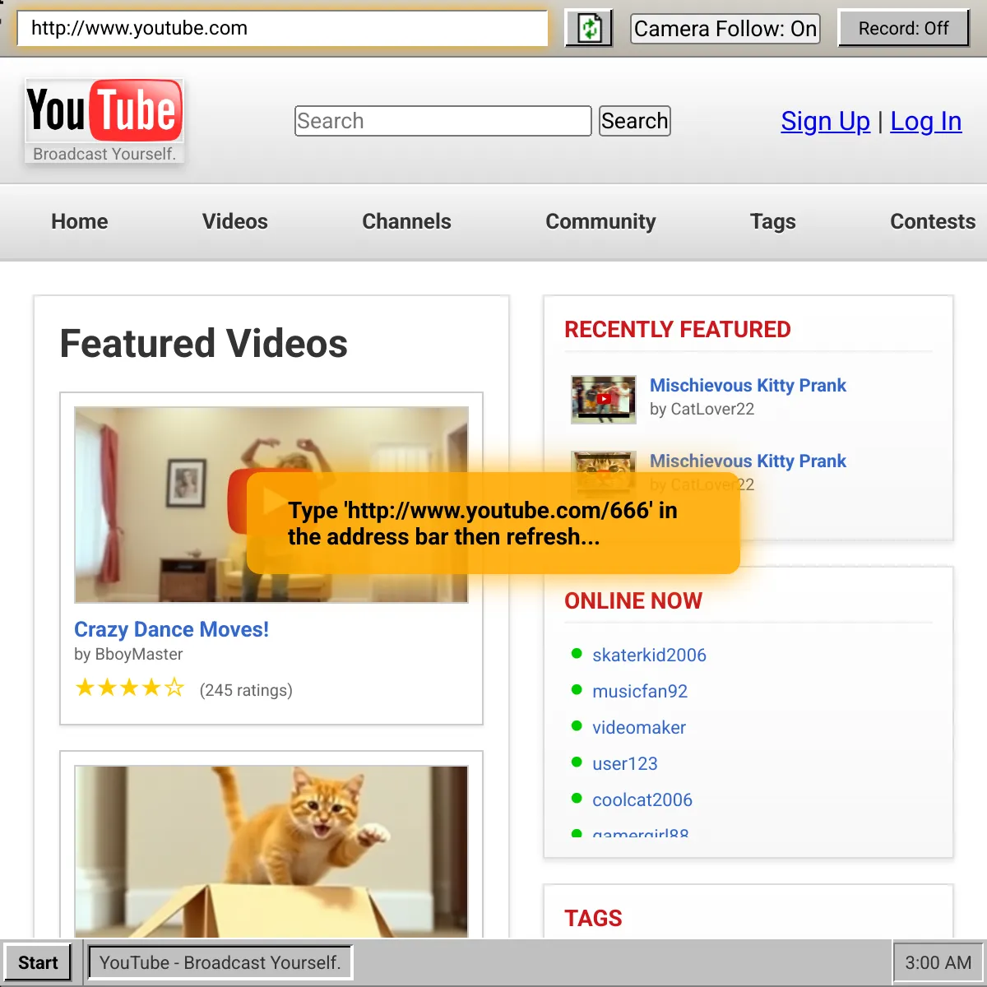
Task: Open the Channels nav tab
Action: (406, 221)
